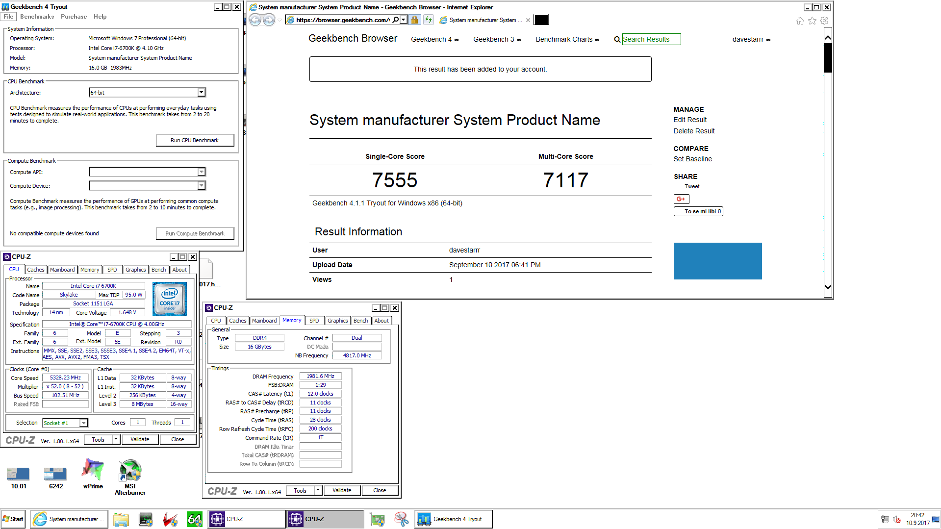Click the Tweet share link
Screen dimensions: 941x529
[692, 186]
